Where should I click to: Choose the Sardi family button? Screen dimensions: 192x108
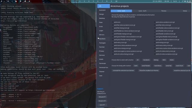(136, 66)
